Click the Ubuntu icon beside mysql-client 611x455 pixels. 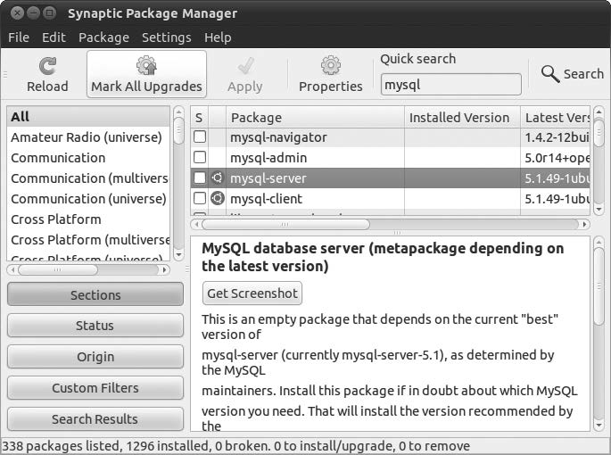click(218, 198)
